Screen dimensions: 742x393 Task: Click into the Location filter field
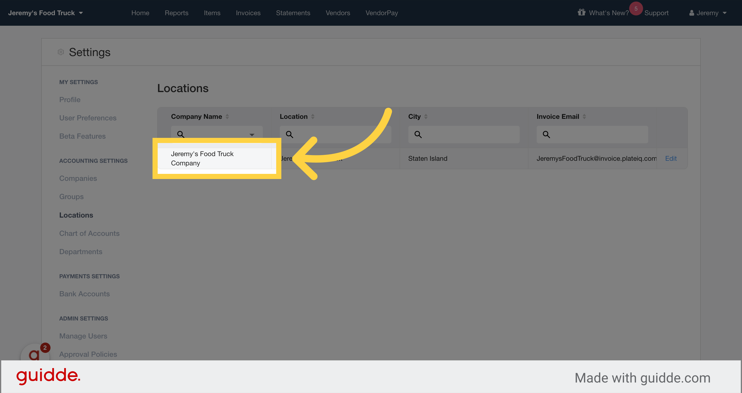tap(335, 134)
